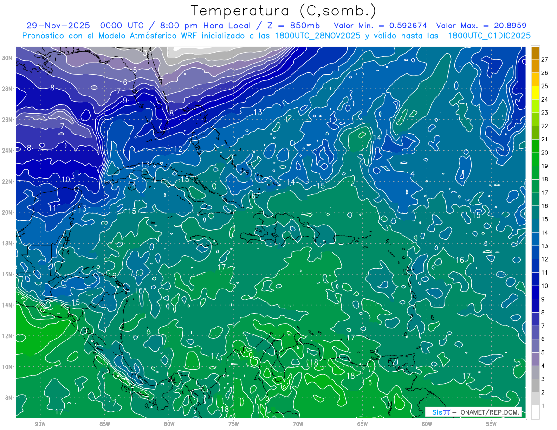
Task: Click the "8N" latitude axis label
Action: 9,398
